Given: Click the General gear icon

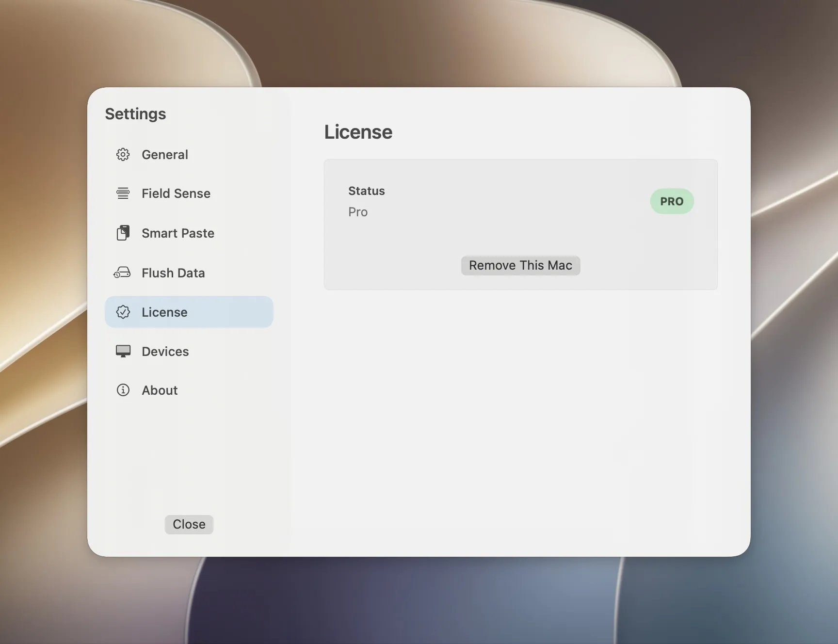Looking at the screenshot, I should click(x=123, y=155).
